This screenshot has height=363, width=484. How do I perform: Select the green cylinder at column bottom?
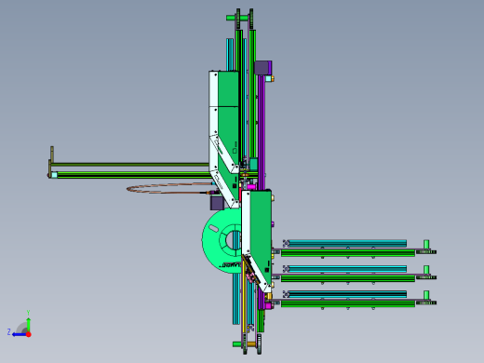pos(237,344)
